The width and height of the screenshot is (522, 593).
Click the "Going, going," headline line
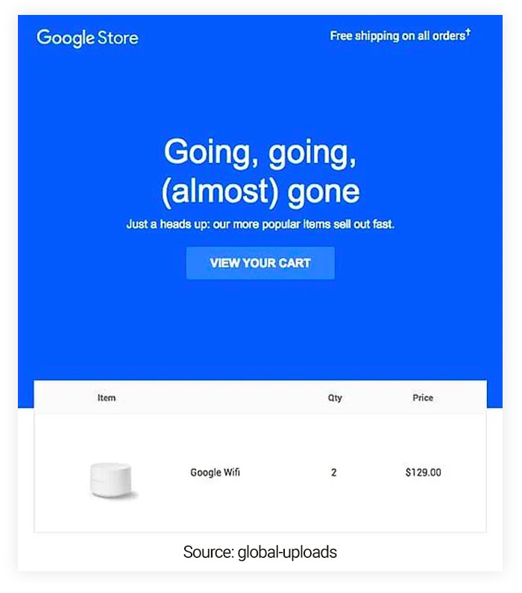click(x=260, y=152)
